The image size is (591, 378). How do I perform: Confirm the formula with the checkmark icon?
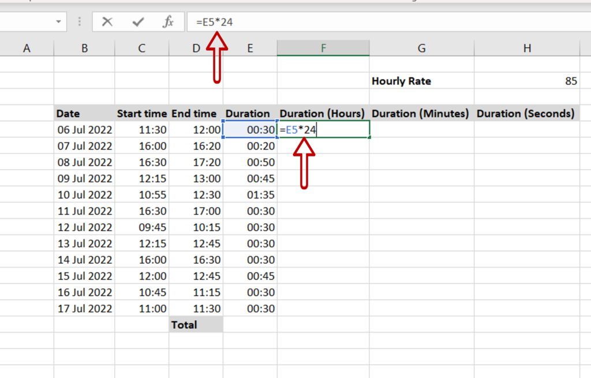coord(138,22)
